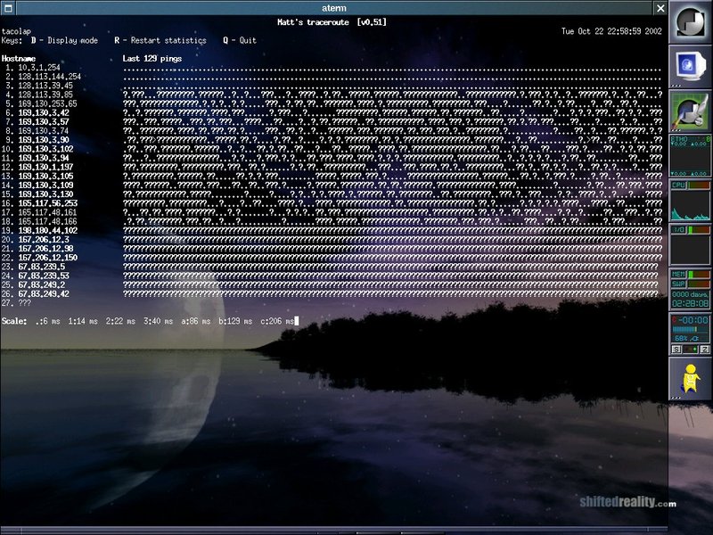
Task: Click the 'D - Display mode' key hint
Action: (x=64, y=40)
